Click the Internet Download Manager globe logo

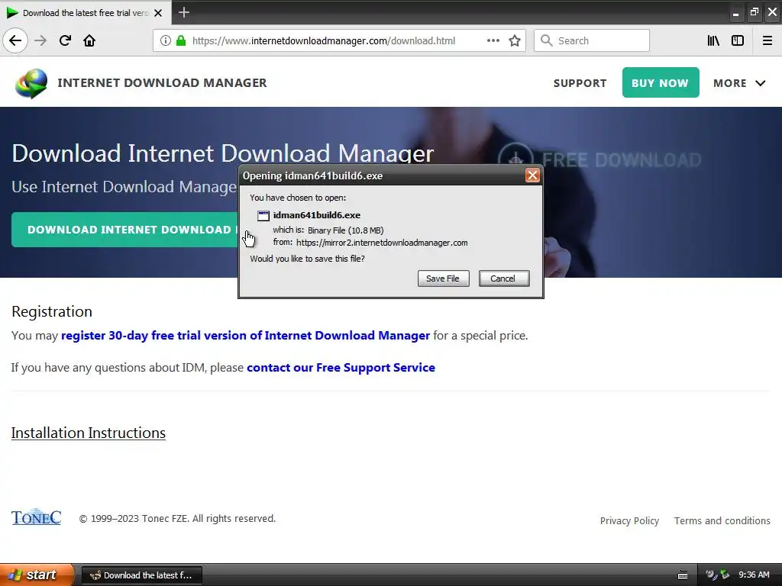tap(31, 83)
